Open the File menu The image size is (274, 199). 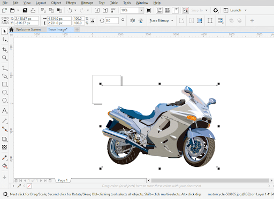pos(5,3)
